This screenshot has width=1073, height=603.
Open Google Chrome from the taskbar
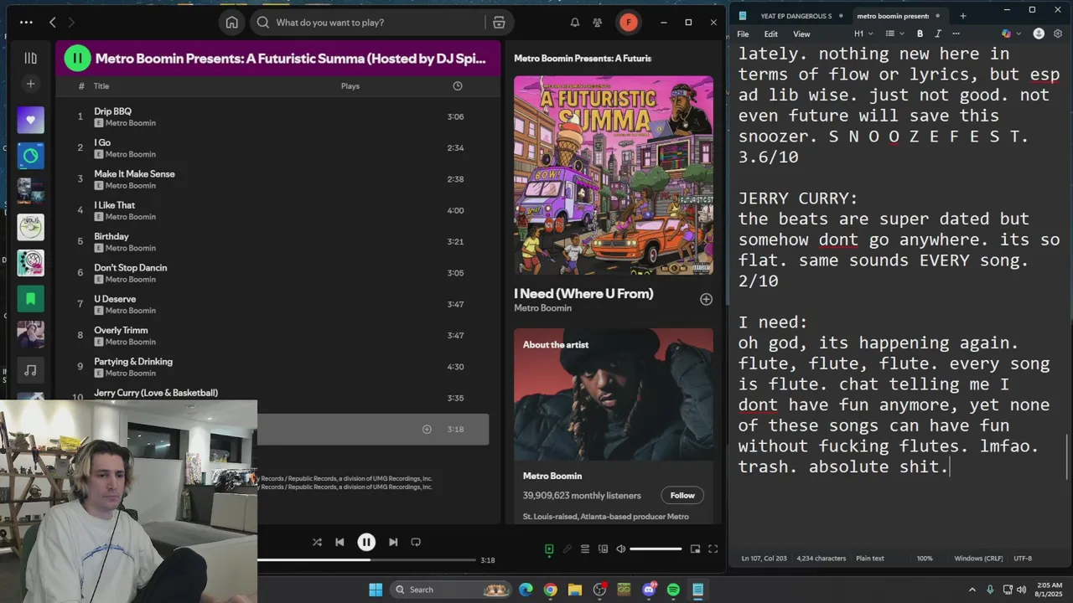(x=550, y=590)
